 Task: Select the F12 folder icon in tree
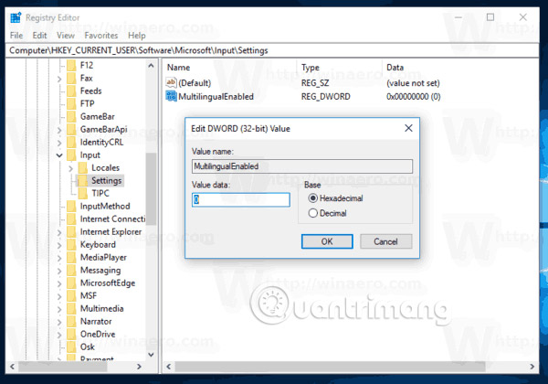coord(71,65)
